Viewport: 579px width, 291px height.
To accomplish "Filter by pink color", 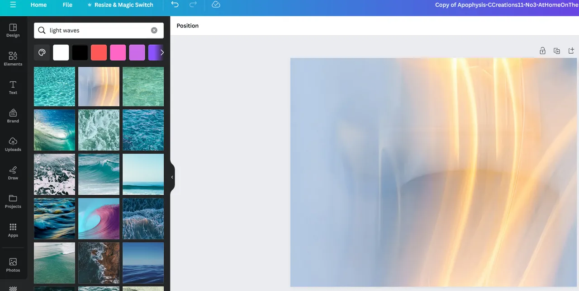I will [x=118, y=52].
